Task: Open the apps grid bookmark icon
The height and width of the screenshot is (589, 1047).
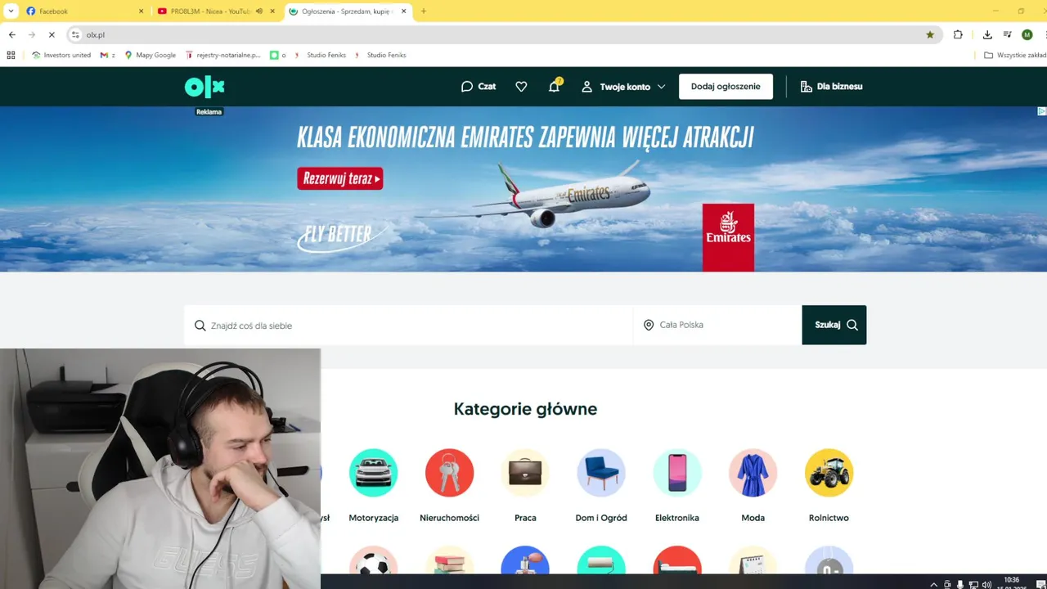Action: click(11, 55)
